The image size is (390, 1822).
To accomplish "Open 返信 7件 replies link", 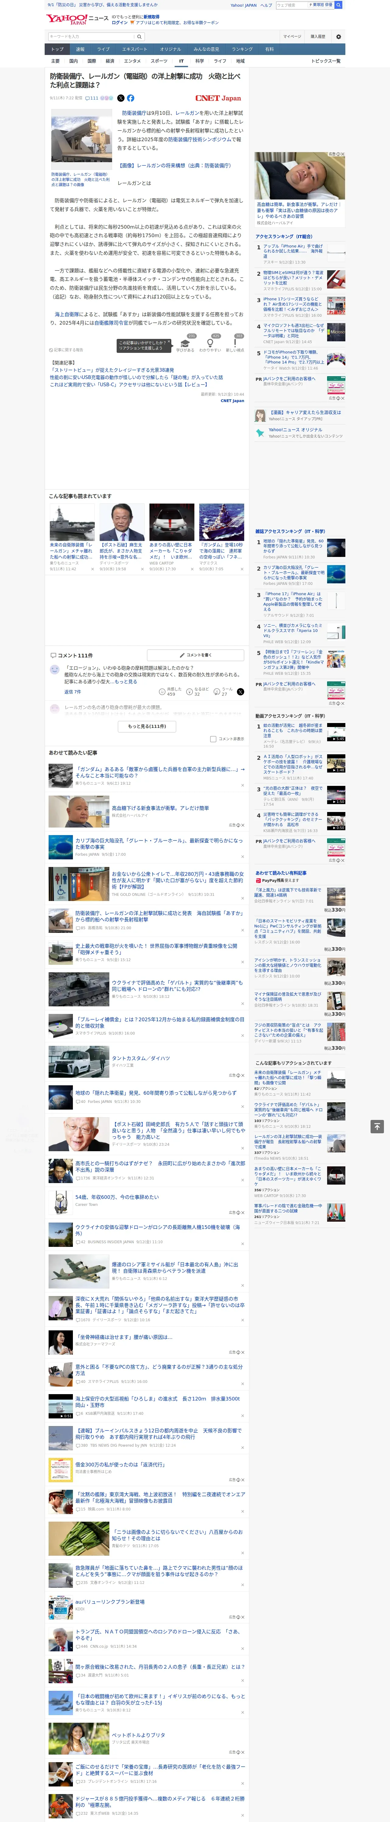I will click(73, 692).
